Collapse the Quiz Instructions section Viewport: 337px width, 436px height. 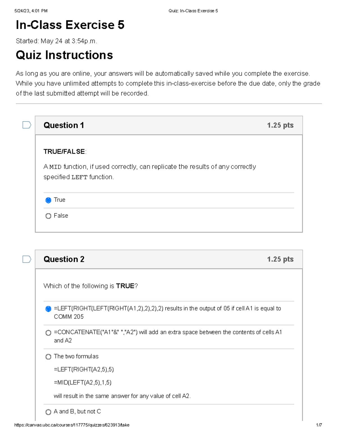(64, 55)
